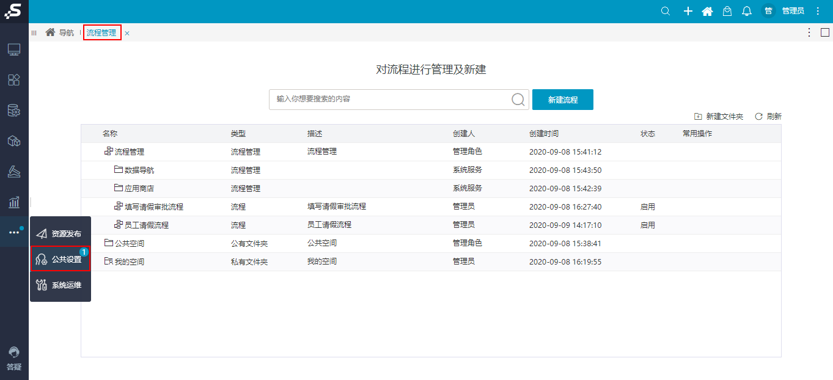Click the search box magnifier icon
The height and width of the screenshot is (380, 833).
518,100
